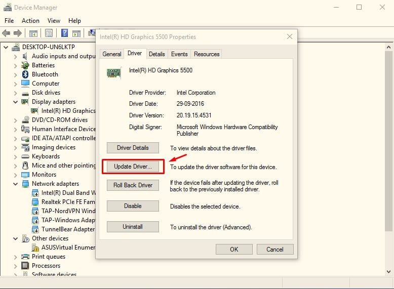This screenshot has width=394, height=289.
Task: Click the Disk drives icon
Action: point(25,94)
